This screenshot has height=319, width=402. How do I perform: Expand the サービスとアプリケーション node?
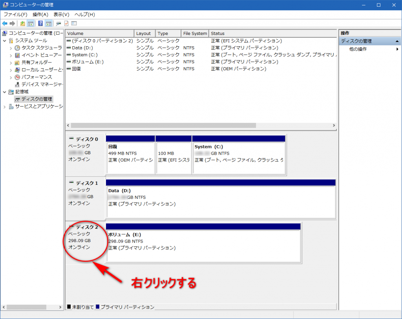pos(5,106)
